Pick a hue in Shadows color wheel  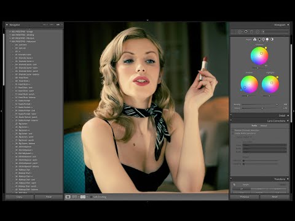pos(249,84)
